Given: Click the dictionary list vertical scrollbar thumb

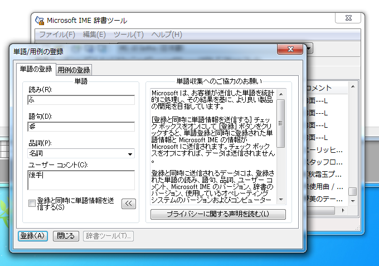Looking at the screenshot, I should (x=353, y=191).
